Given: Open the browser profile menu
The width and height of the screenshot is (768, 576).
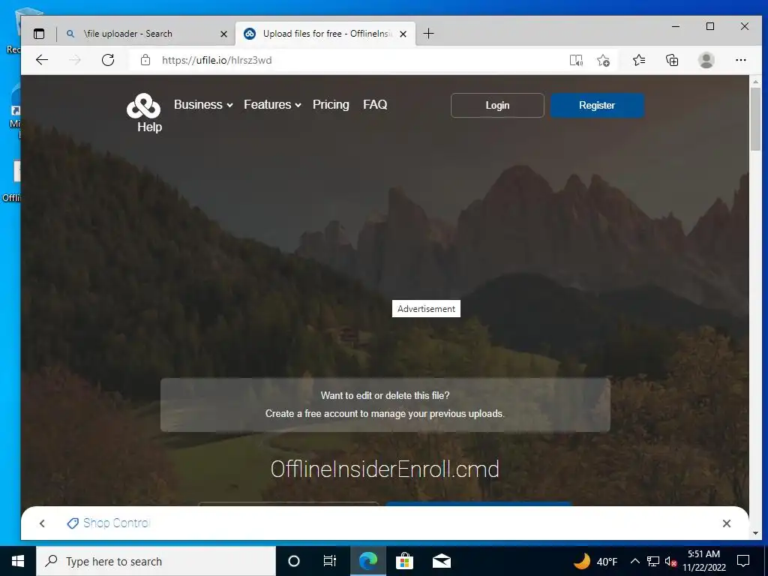Looking at the screenshot, I should 706,60.
